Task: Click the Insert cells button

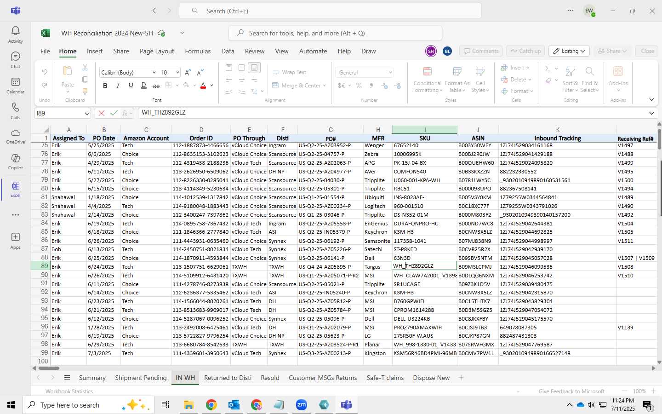Action: (x=515, y=68)
